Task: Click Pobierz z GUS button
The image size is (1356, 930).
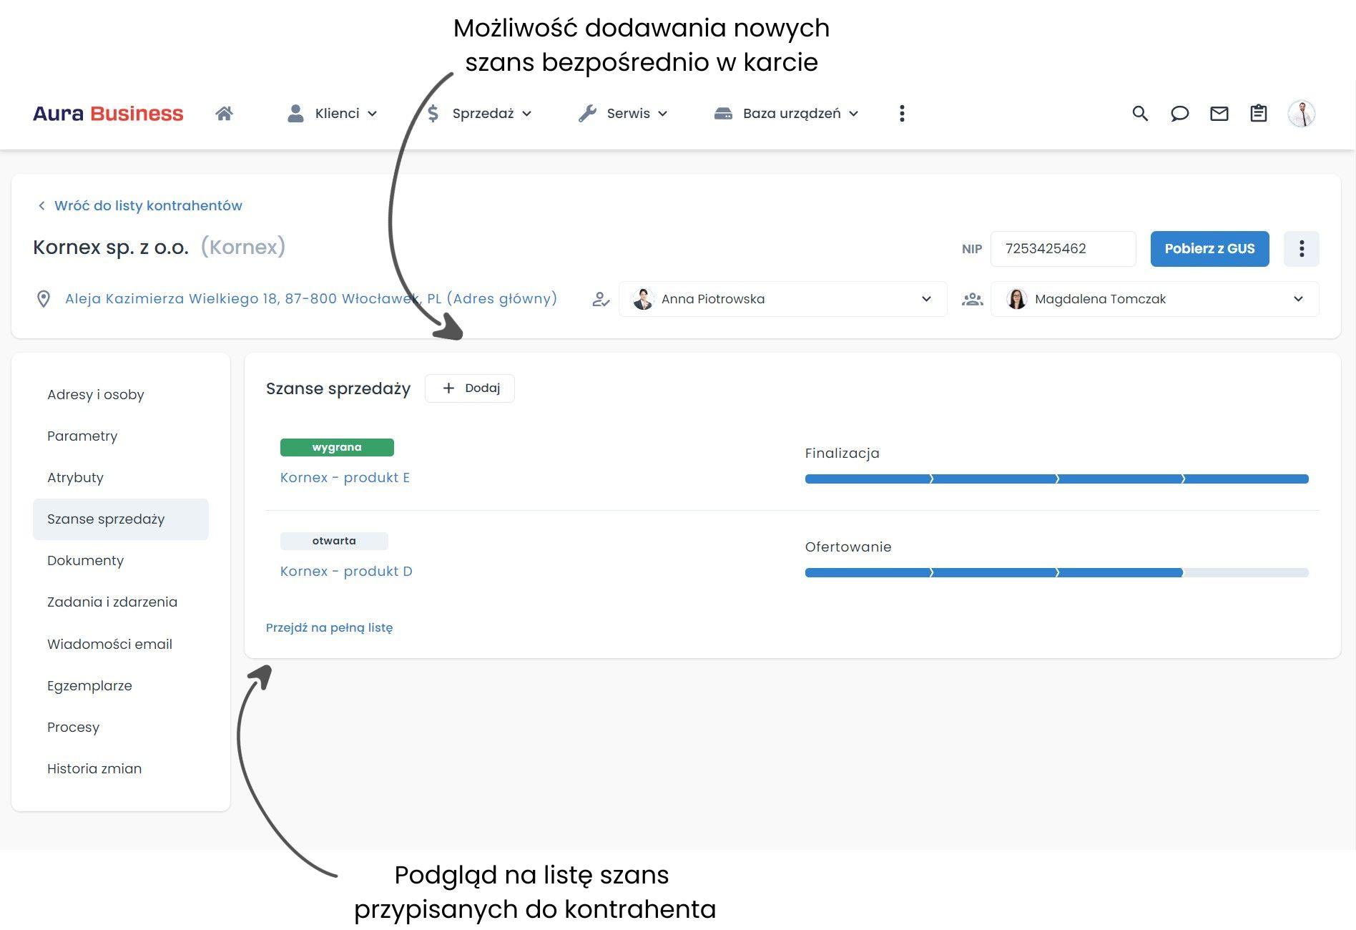Action: [x=1209, y=248]
